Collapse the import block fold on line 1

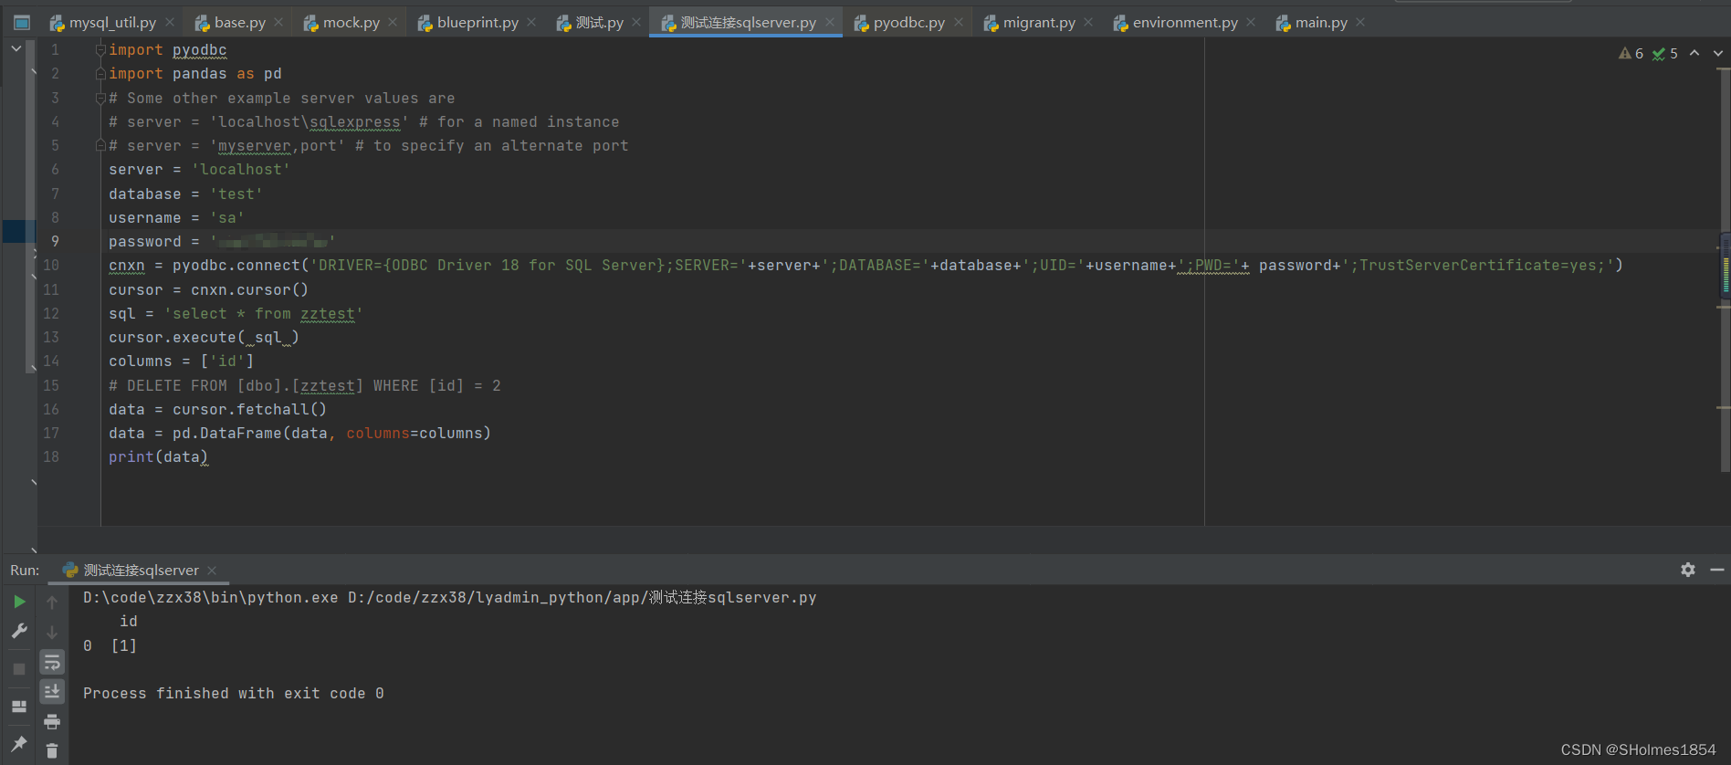click(100, 50)
